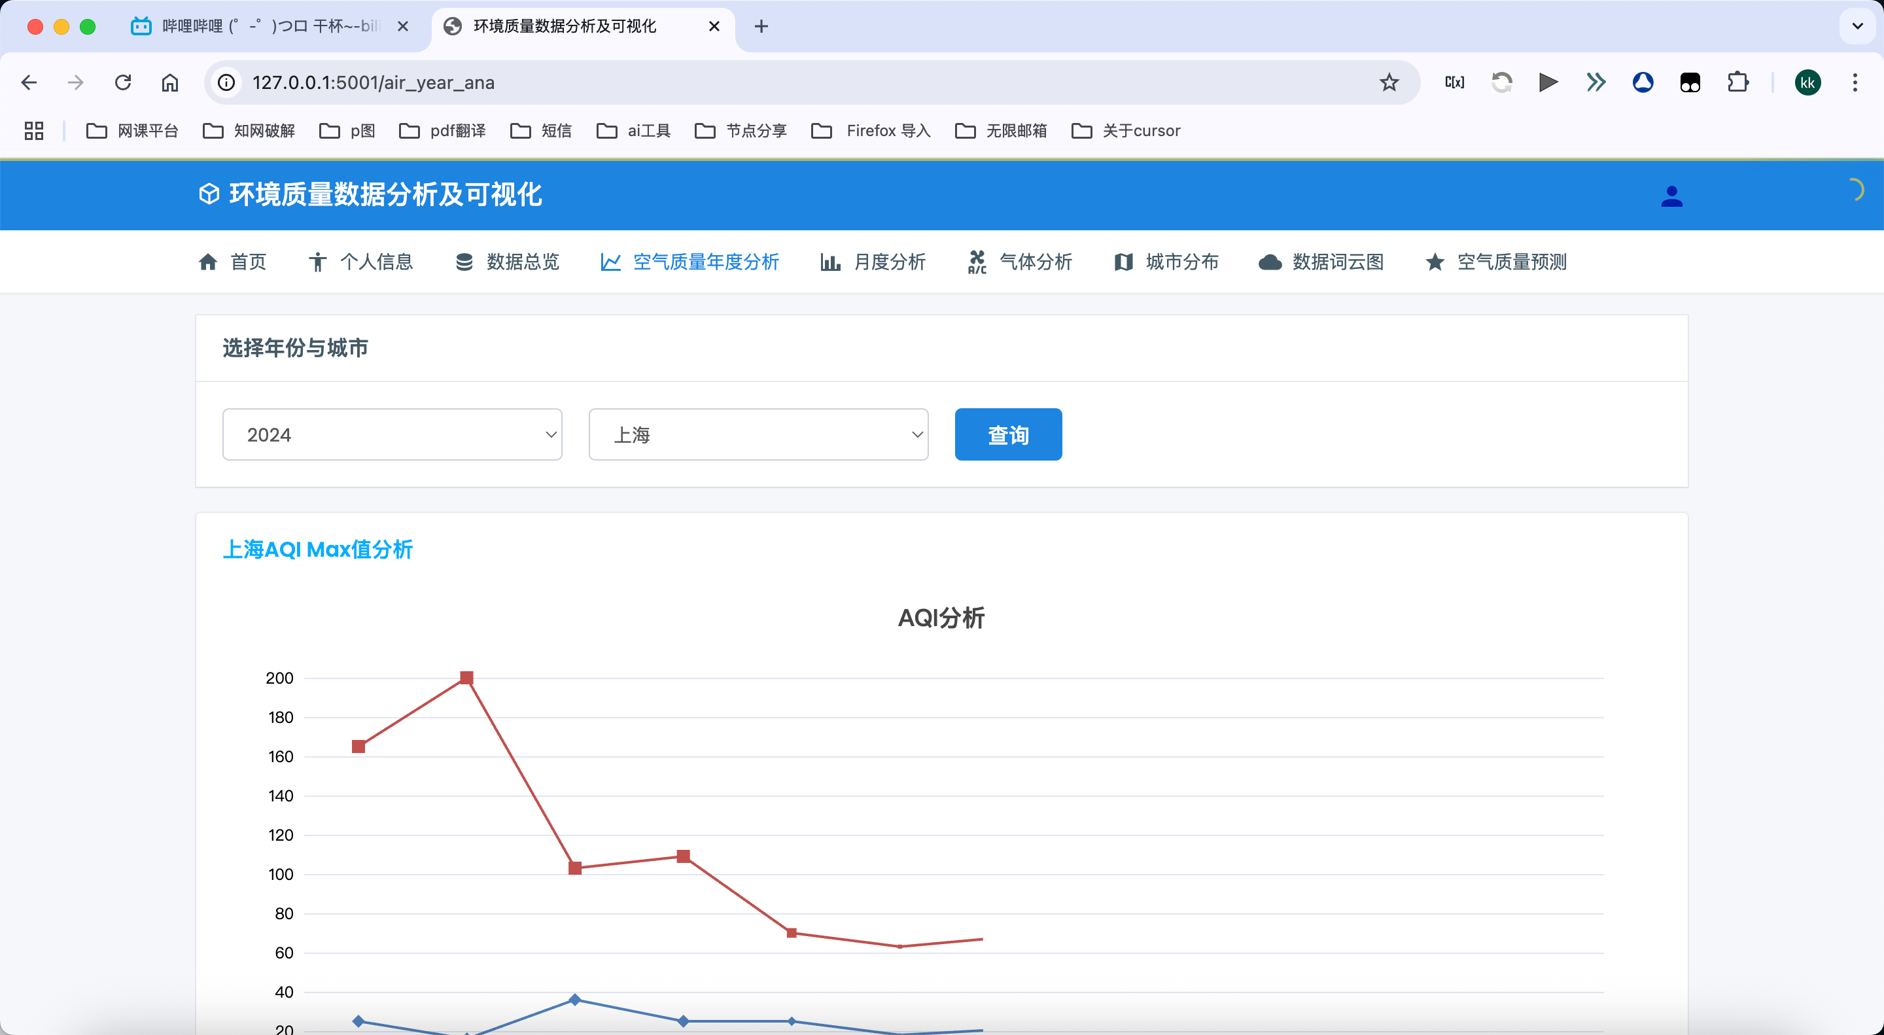This screenshot has height=1035, width=1884.
Task: Click the 环境质量数据分析及可视化 site title
Action: pyautogui.click(x=385, y=194)
